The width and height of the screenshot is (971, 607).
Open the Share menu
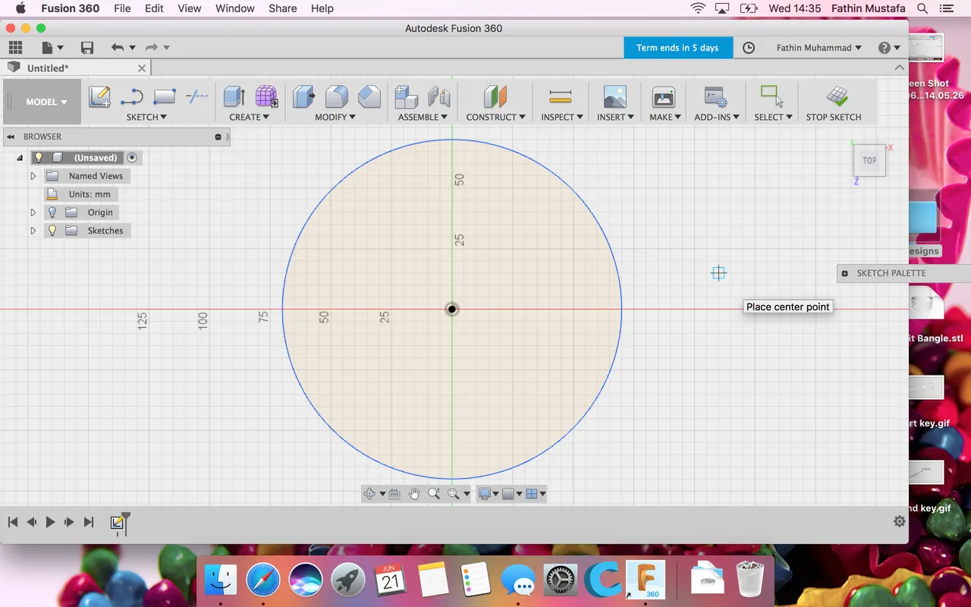click(x=282, y=8)
